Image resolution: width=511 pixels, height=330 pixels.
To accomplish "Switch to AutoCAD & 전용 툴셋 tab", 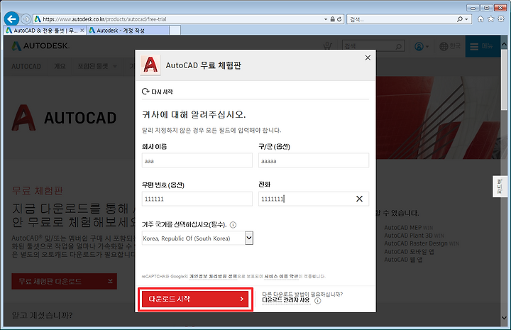I will point(45,31).
